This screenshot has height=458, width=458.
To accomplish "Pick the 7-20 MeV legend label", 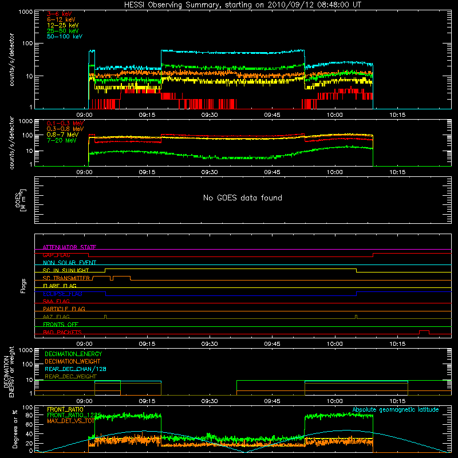I will click(61, 140).
